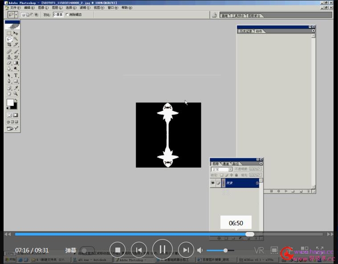Select the Shape tool
338x264 pixels.
(16, 81)
